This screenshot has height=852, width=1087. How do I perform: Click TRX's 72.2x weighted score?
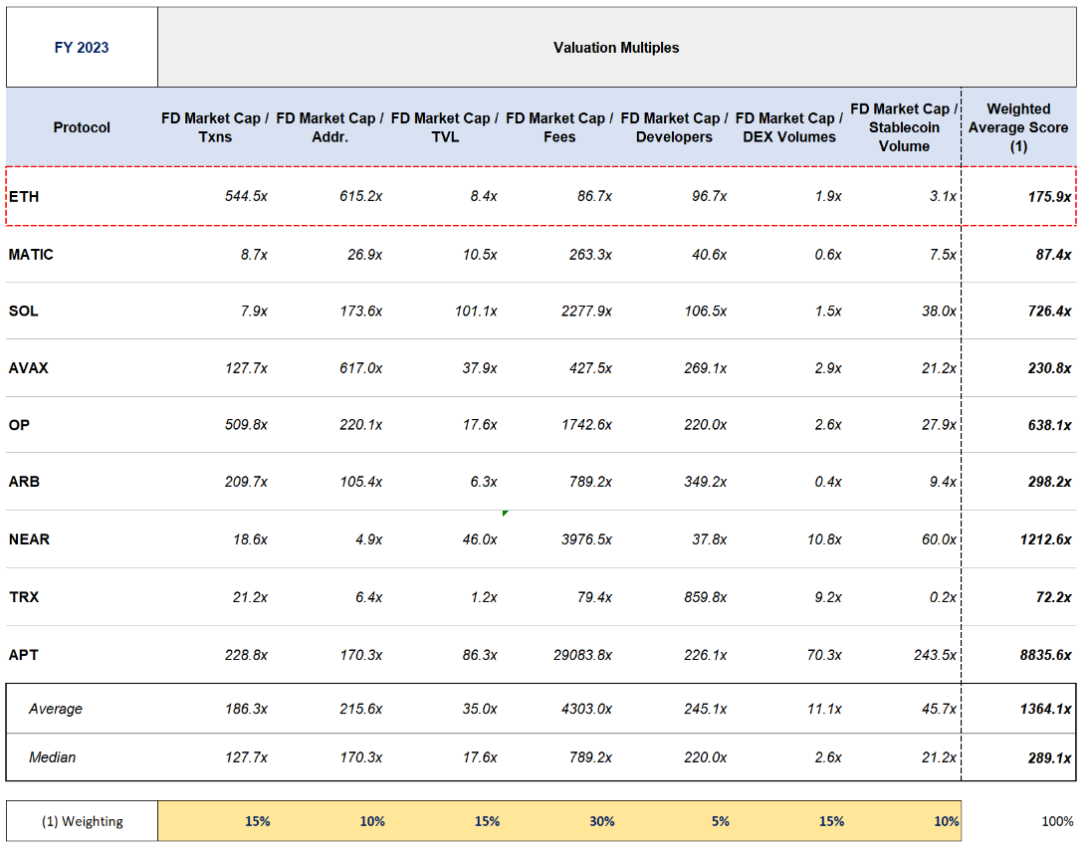(x=1054, y=597)
